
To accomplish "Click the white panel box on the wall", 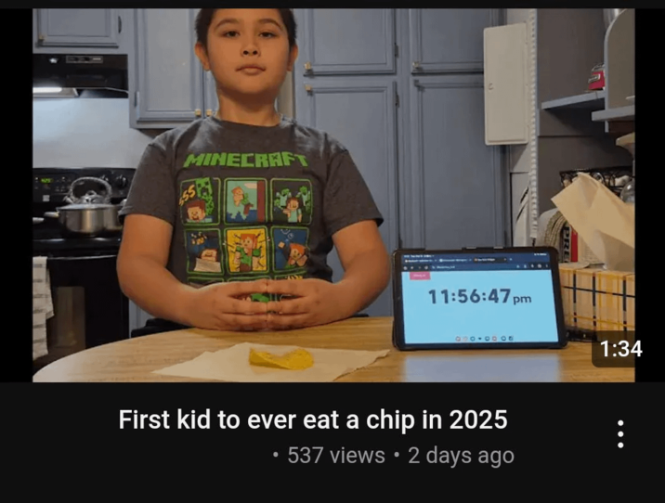I will point(506,84).
